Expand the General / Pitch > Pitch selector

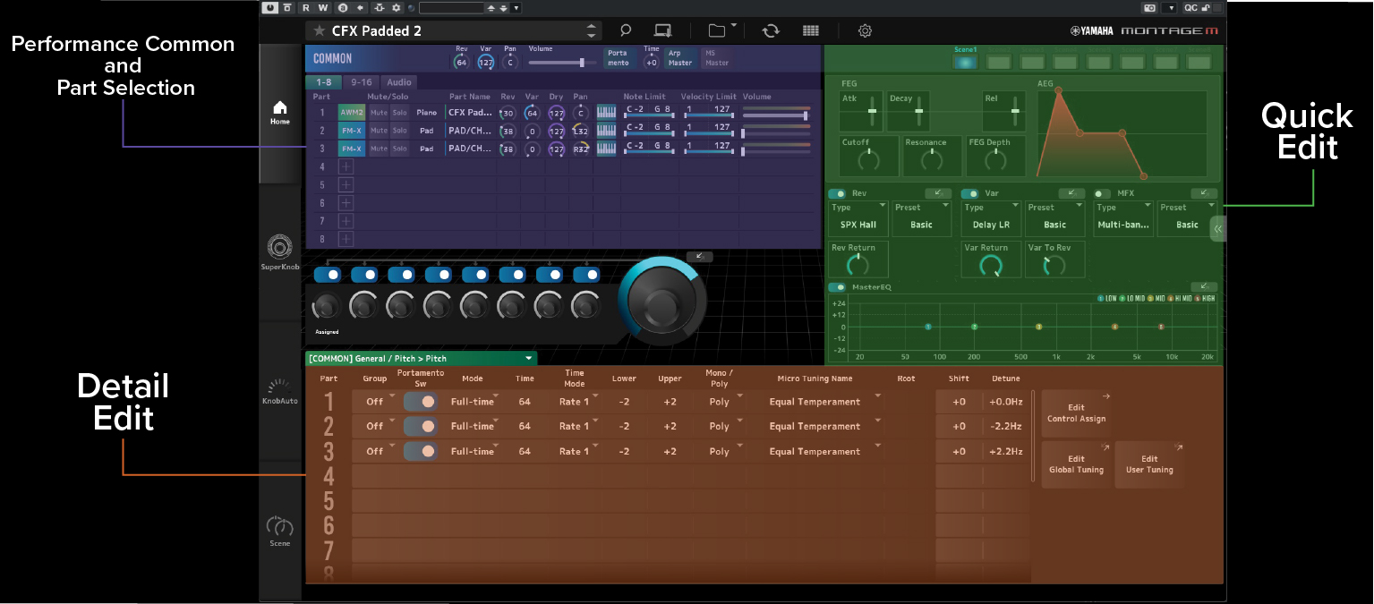point(420,358)
